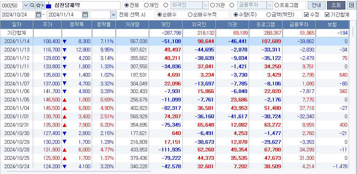Expand stock code 000250 dropdown
Image resolution: width=357 pixels, height=174 pixels.
tap(26, 5)
